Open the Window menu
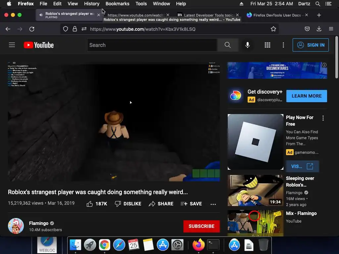Screen dimensions: 339x254 click(x=161, y=4)
